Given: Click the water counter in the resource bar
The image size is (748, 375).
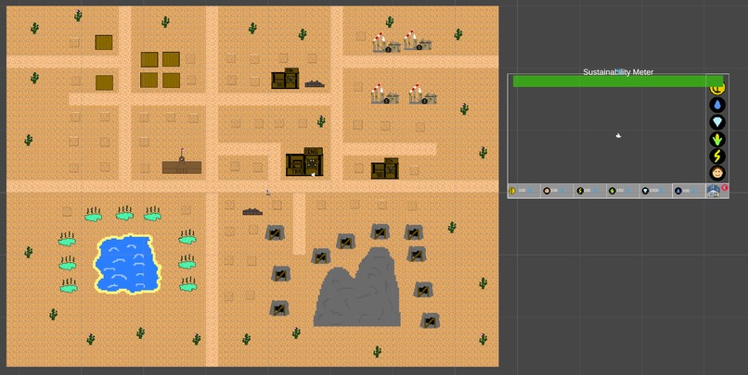Looking at the screenshot, I should [689, 191].
